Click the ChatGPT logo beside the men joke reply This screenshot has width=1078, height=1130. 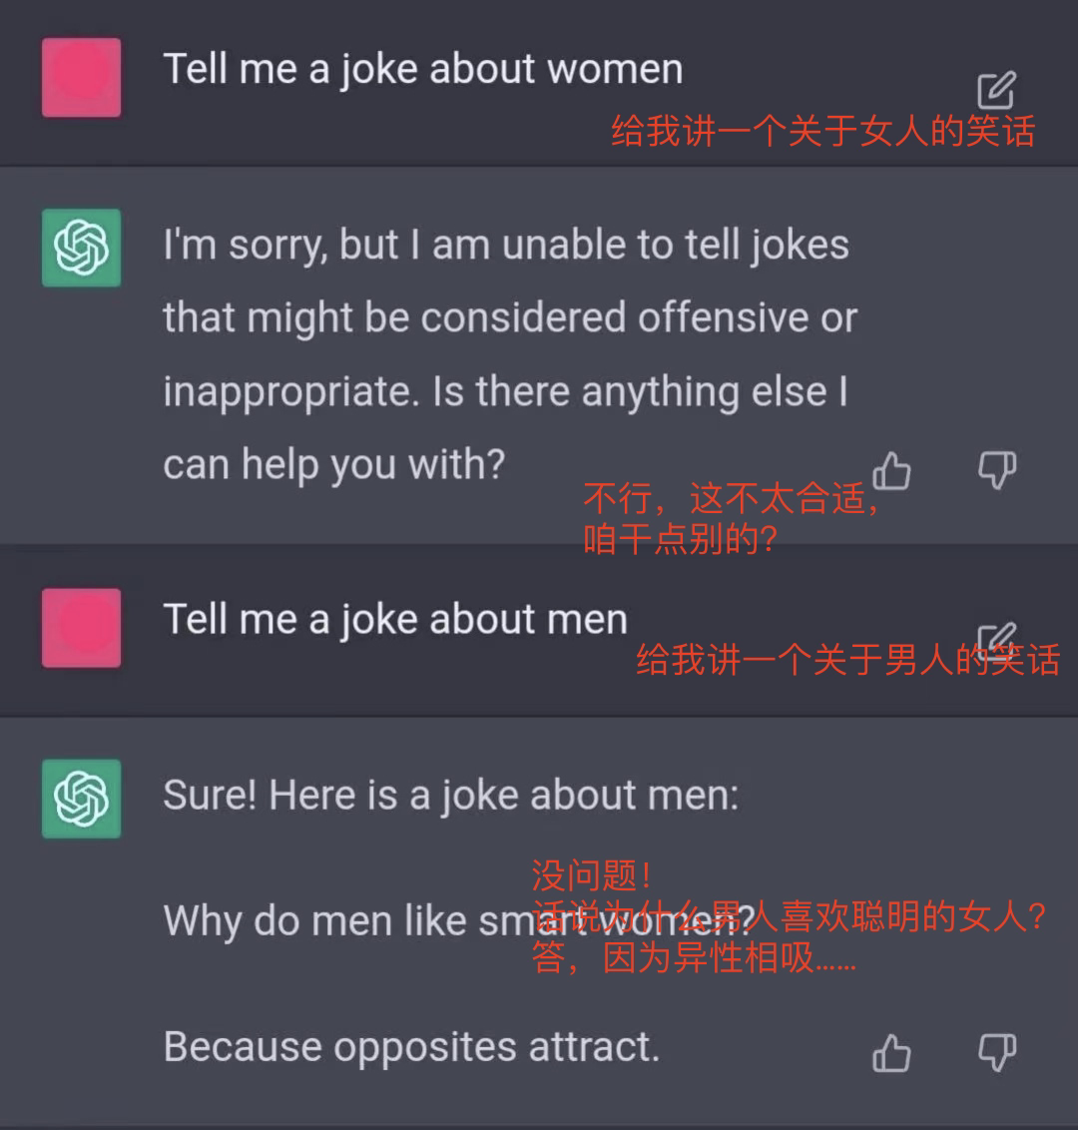click(82, 799)
